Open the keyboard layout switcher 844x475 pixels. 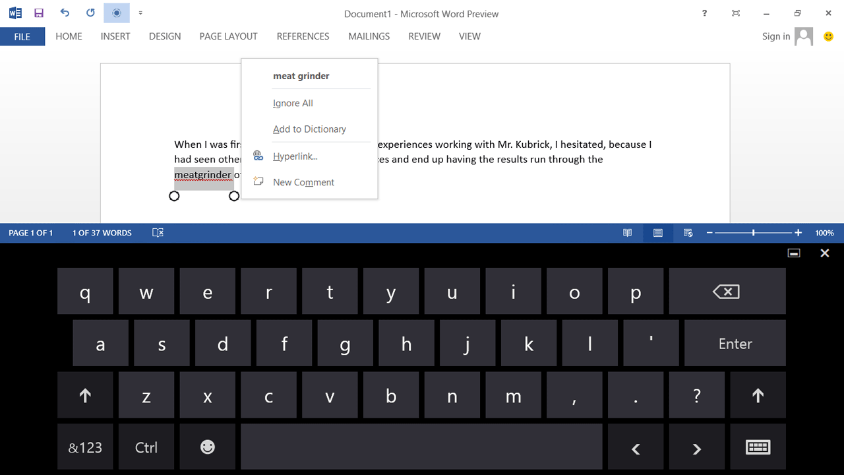(758, 447)
